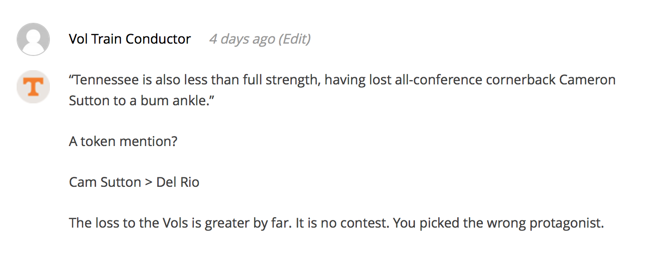Open the Vol Train Conductor username
This screenshot has height=257, width=652.
130,39
